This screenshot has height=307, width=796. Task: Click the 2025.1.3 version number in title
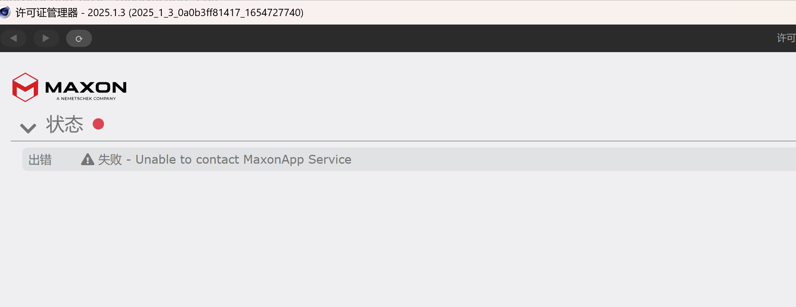coord(106,13)
